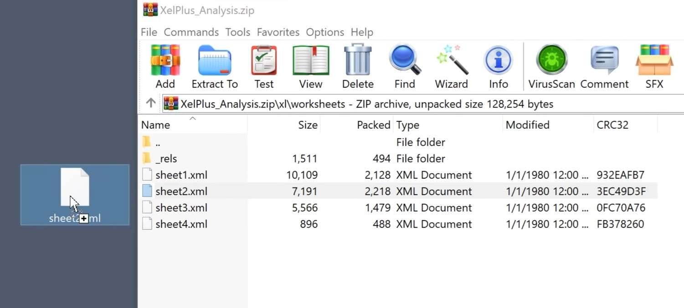Click the size value 7,191
The image size is (684, 308).
coord(304,191)
